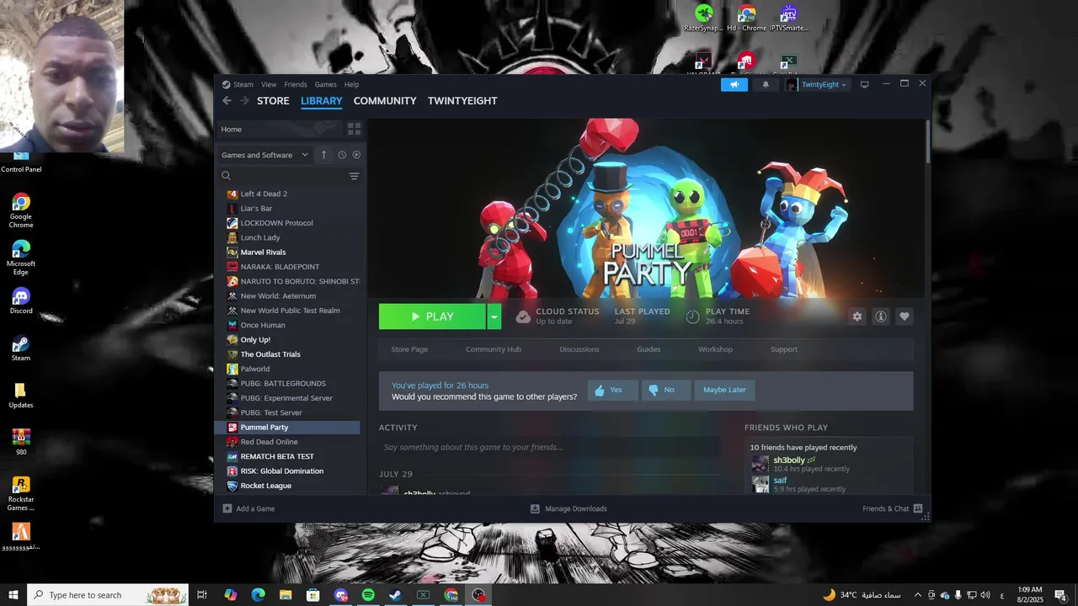Click thumbs up Yes recommendation
Screen dimensions: 1078x606
pyautogui.click(x=612, y=390)
